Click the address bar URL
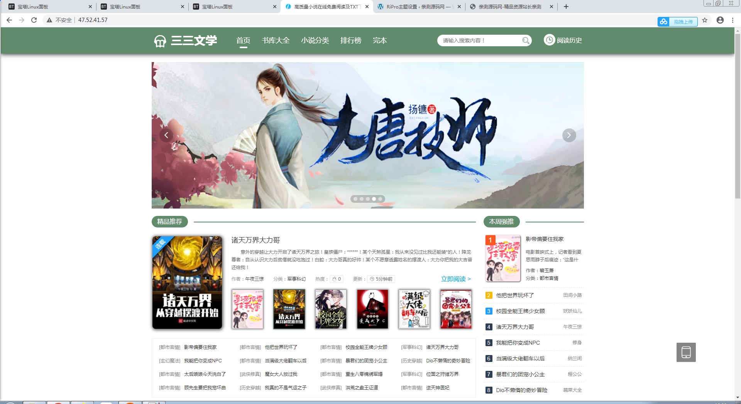 (93, 20)
